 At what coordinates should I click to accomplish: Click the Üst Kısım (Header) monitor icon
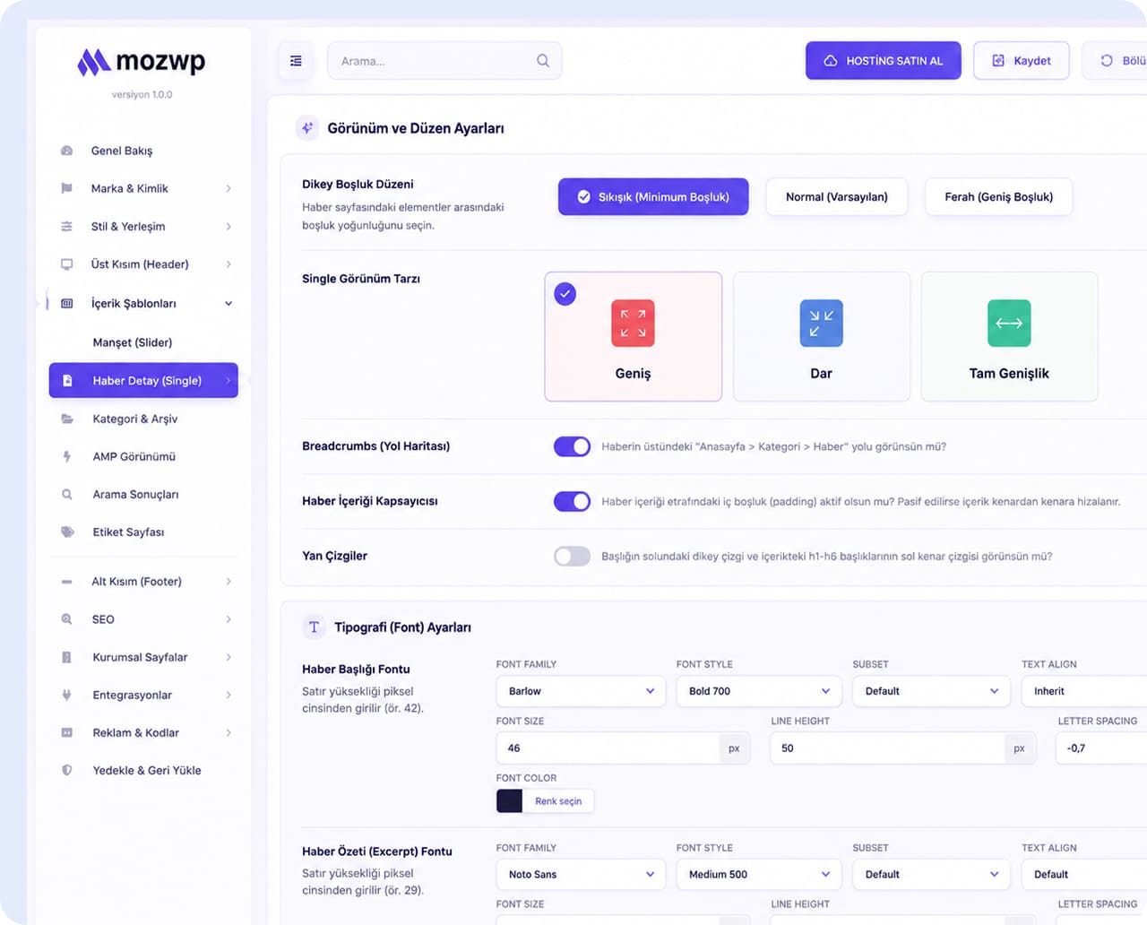tap(66, 264)
